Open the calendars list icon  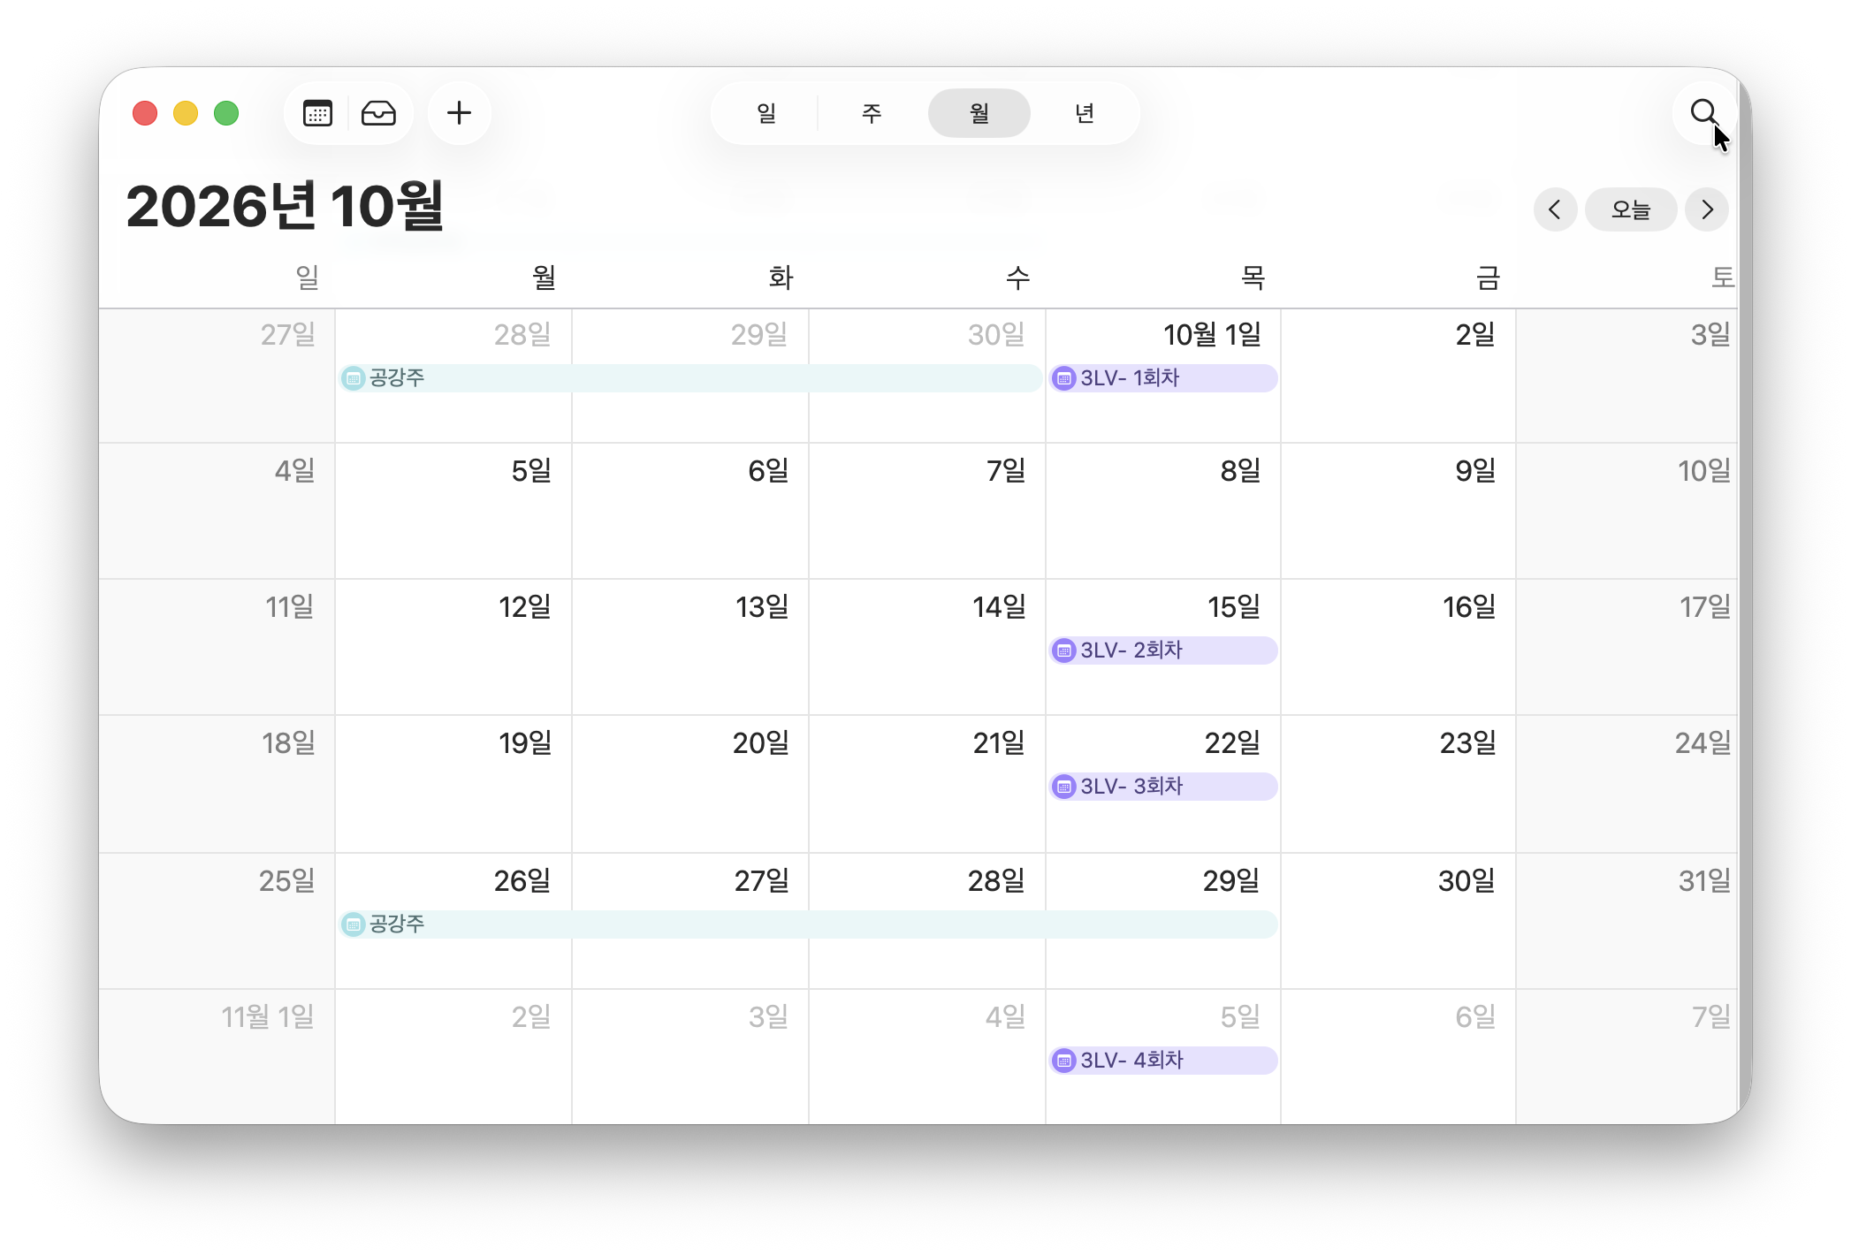317,113
